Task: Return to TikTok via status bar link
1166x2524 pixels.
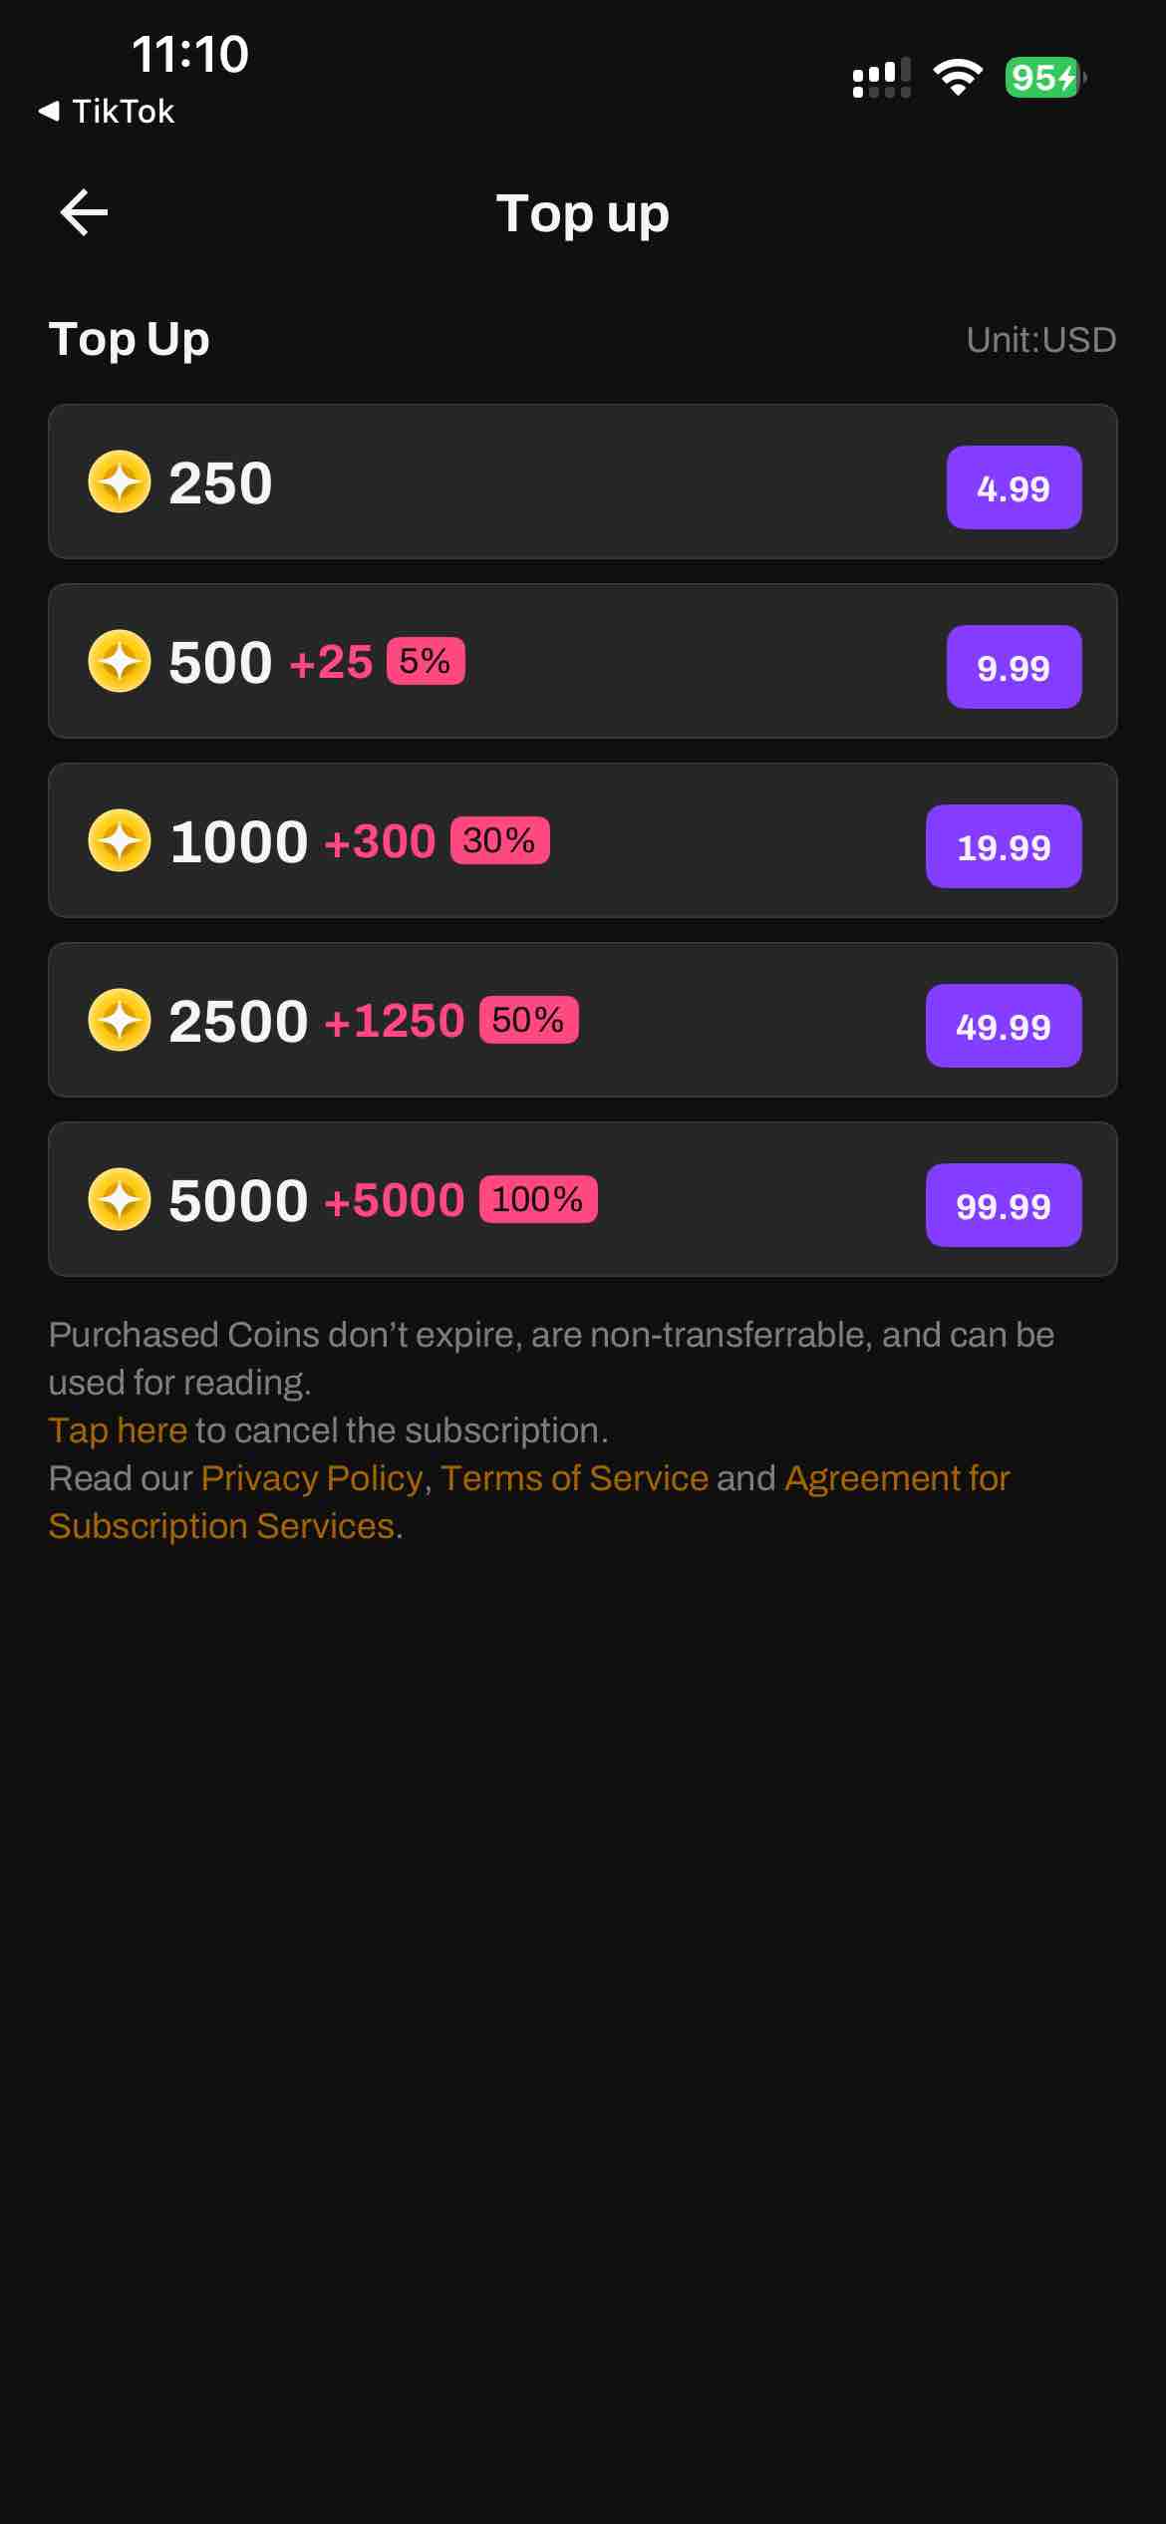Action: point(108,112)
